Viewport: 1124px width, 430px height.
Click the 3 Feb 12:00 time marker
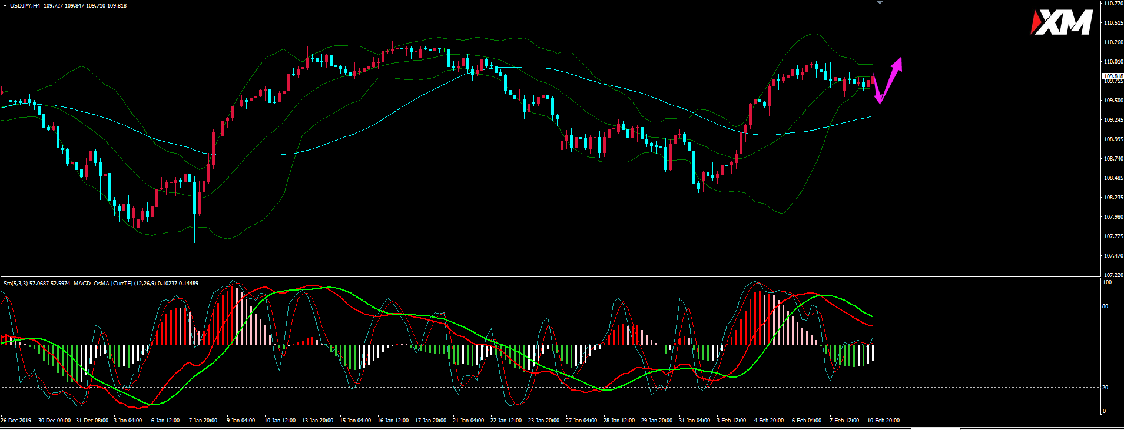click(731, 421)
